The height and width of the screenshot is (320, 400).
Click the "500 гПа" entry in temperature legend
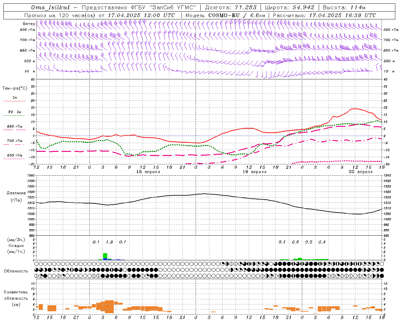tap(15, 155)
